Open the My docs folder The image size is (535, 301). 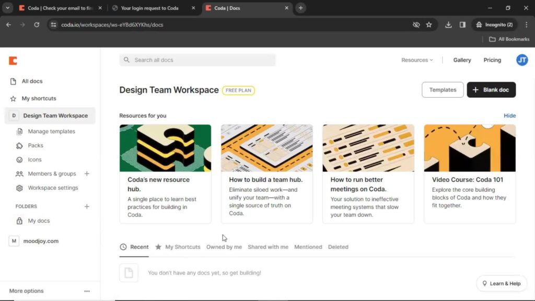tap(39, 221)
